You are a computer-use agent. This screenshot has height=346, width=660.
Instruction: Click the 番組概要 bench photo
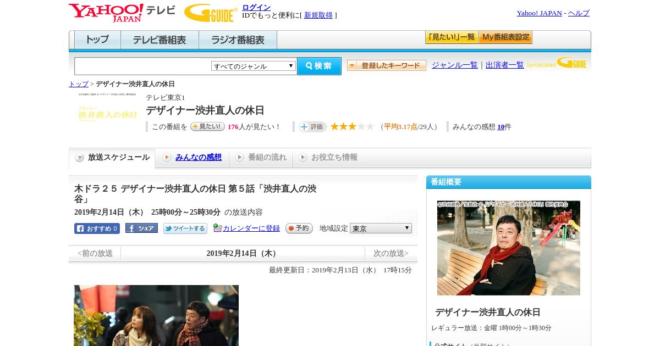509,248
